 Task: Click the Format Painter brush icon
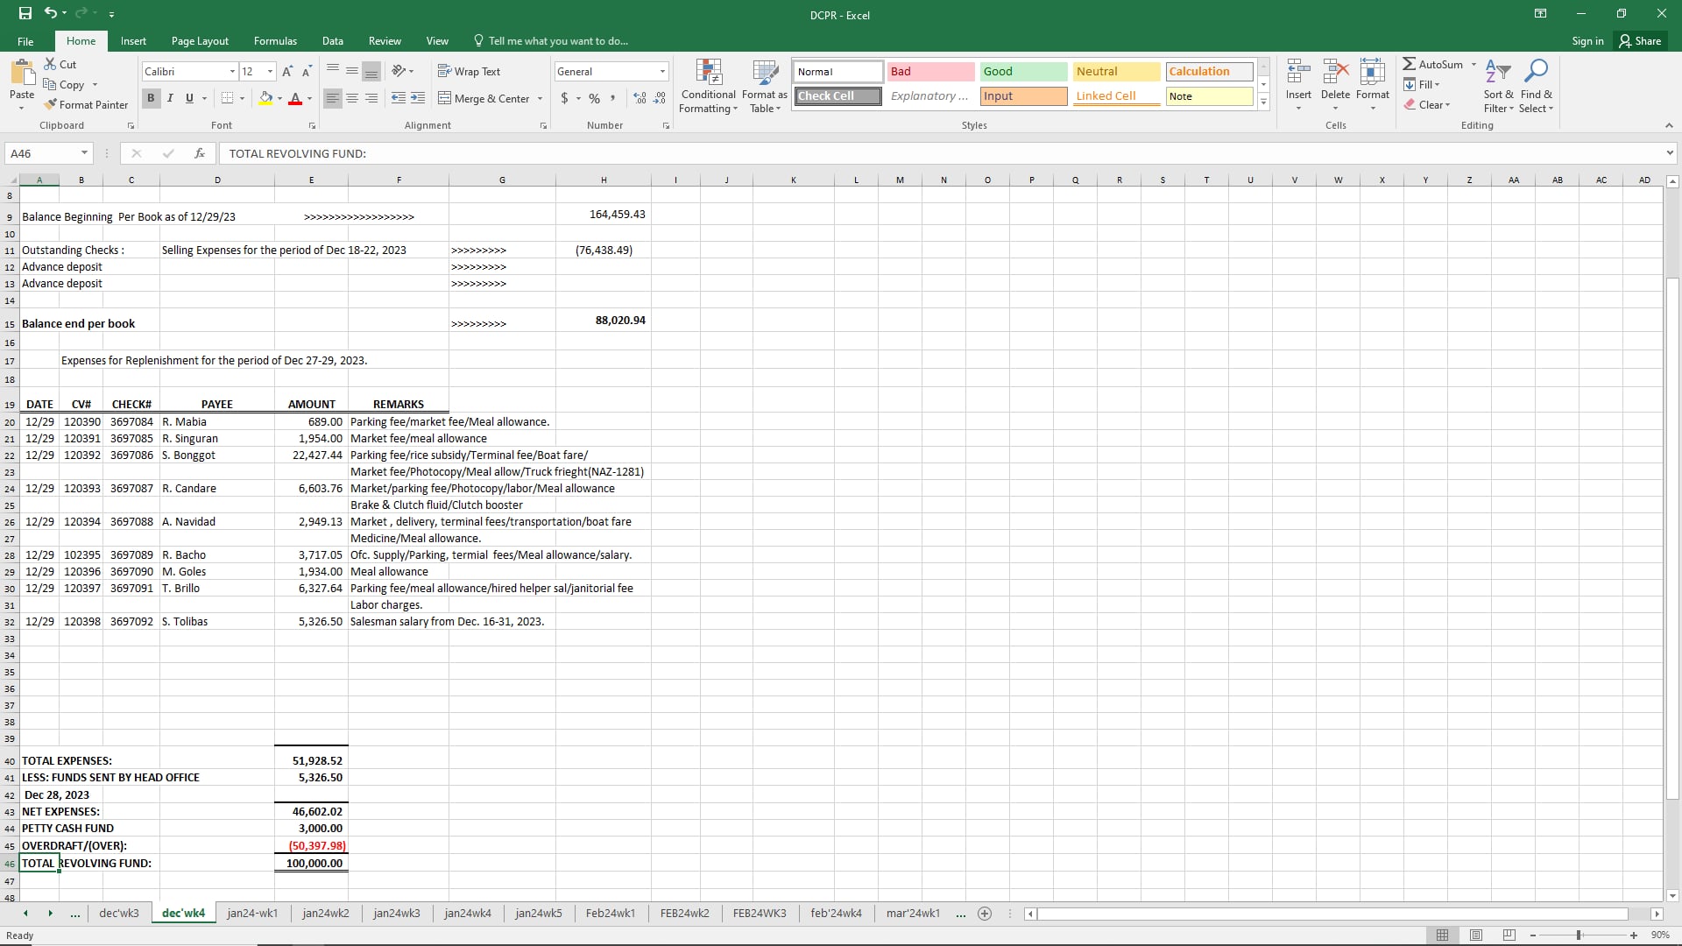[x=51, y=104]
